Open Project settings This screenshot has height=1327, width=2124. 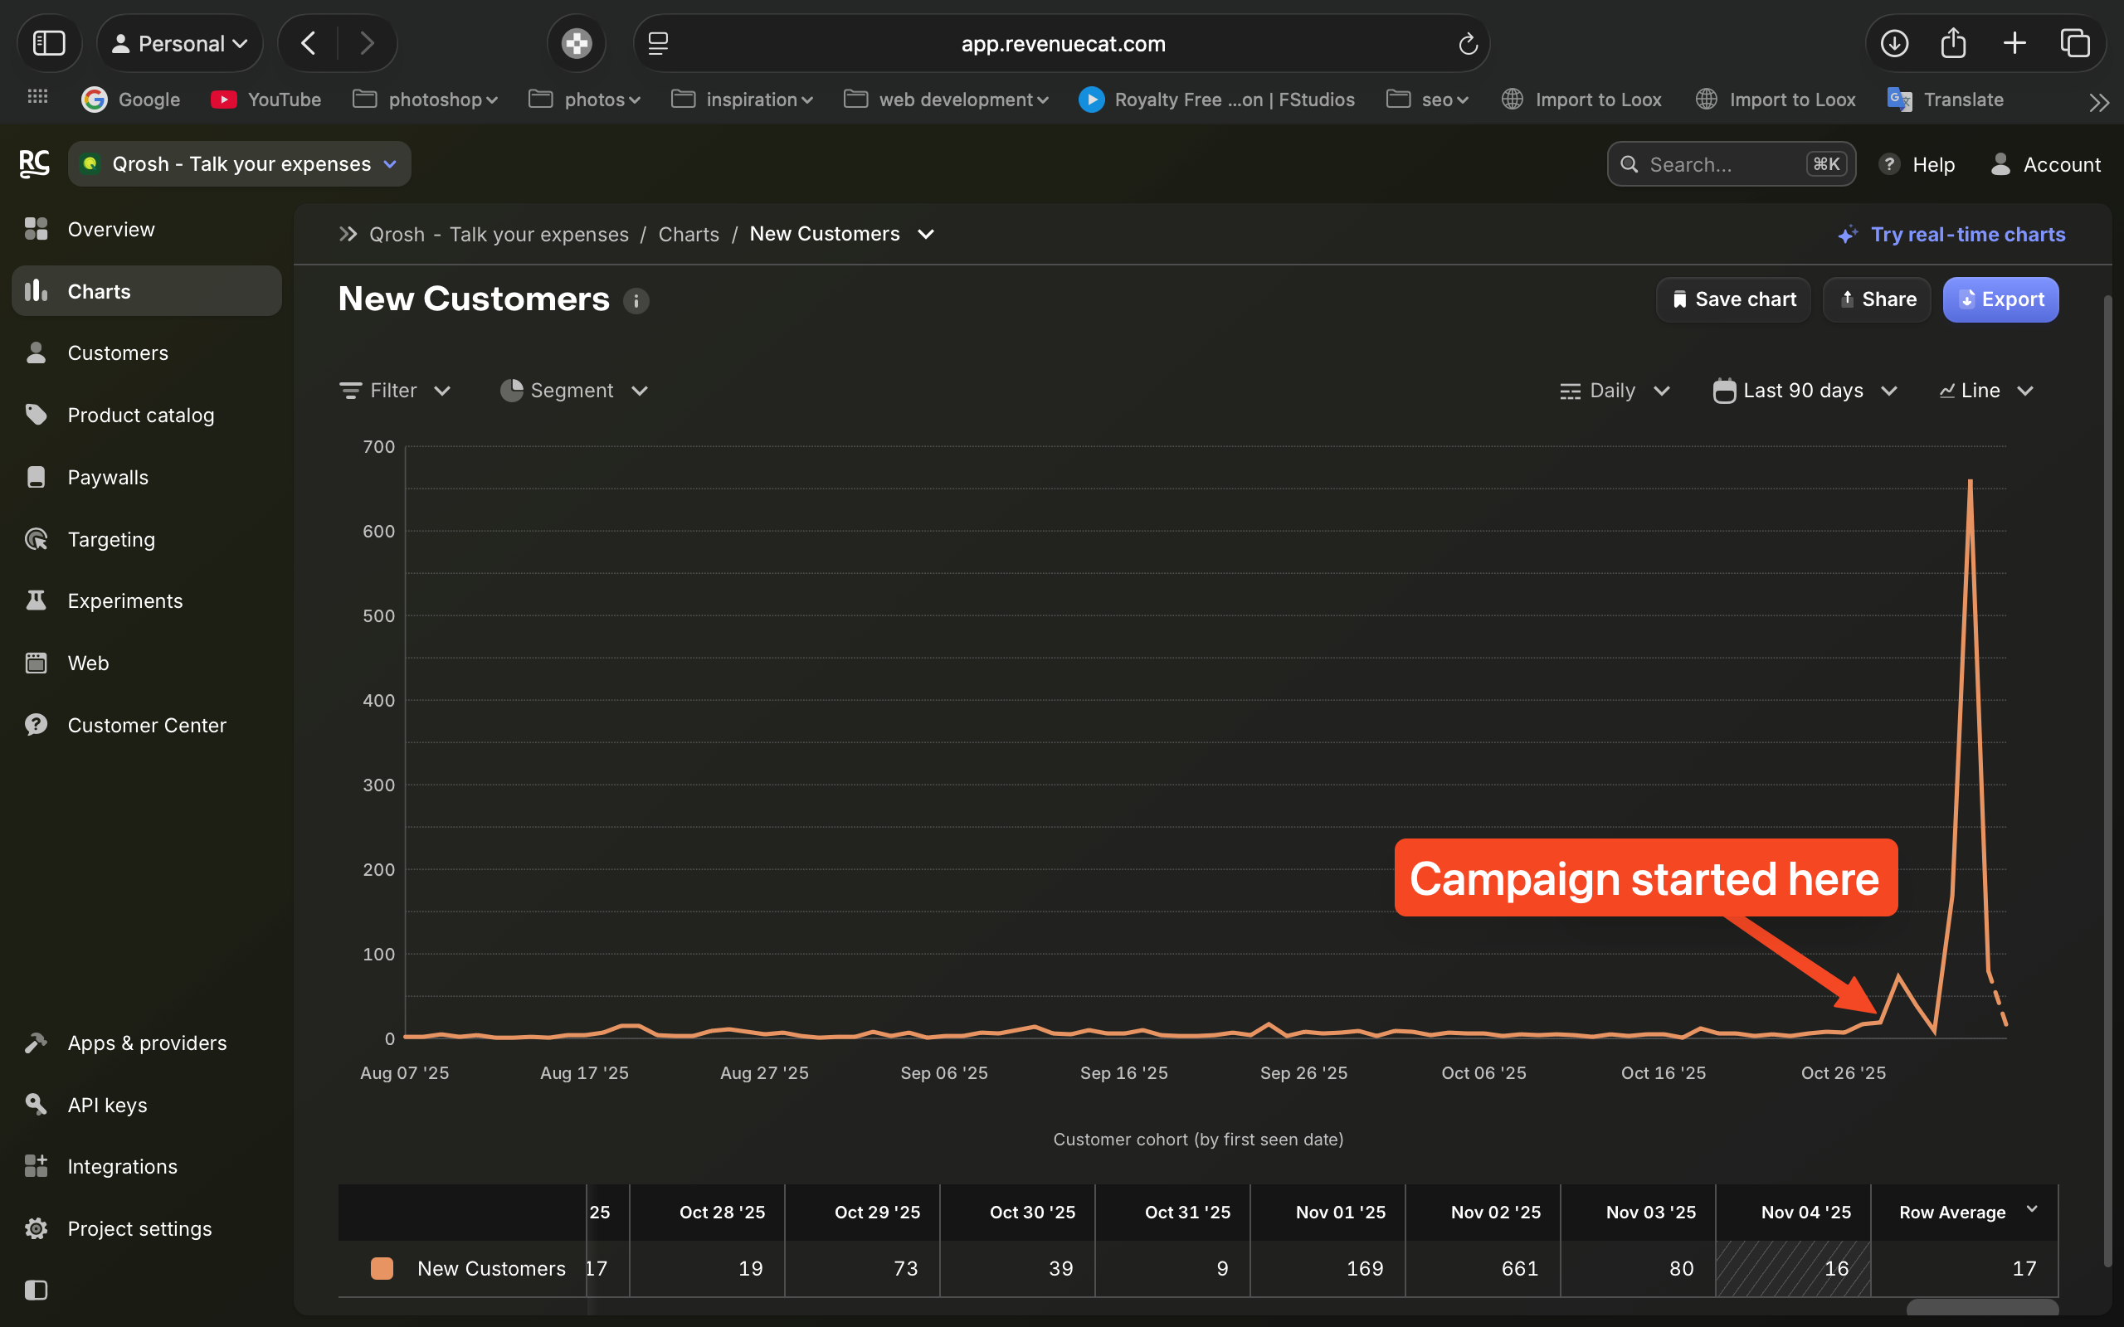(139, 1227)
